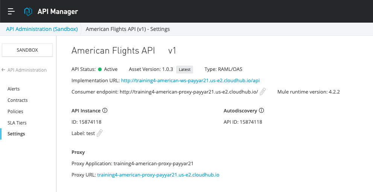Switch environment with SANDBOX button

(27, 50)
